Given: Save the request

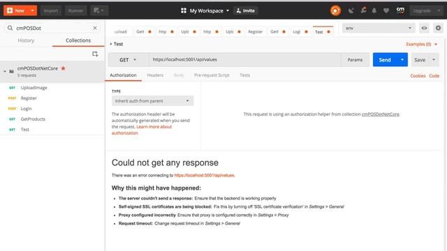Looking at the screenshot, I should point(420,60).
